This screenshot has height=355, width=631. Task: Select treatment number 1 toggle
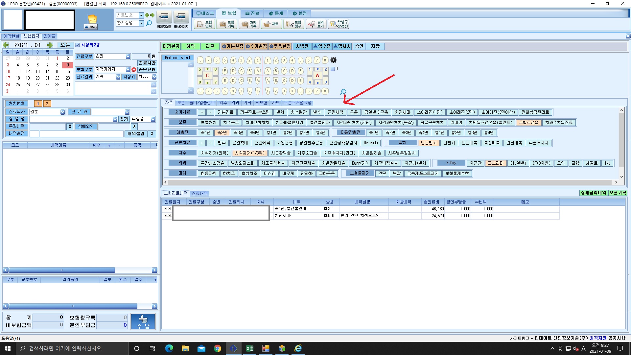click(38, 104)
